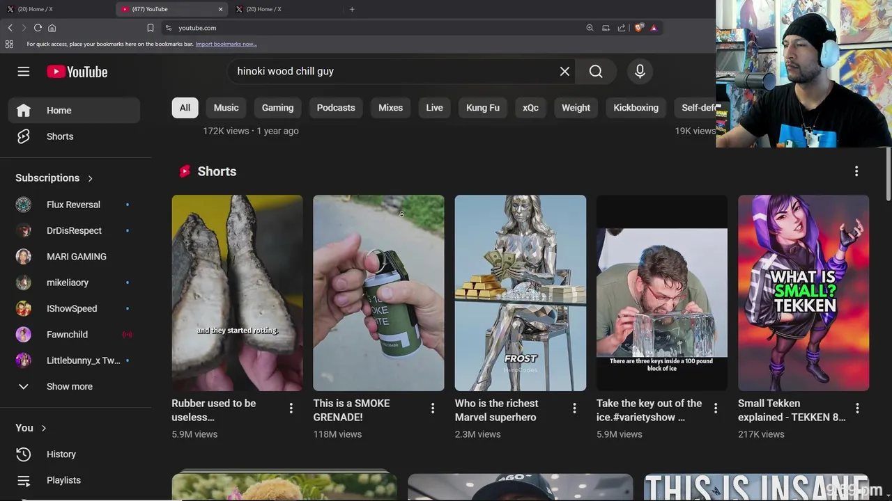The height and width of the screenshot is (501, 892).
Task: Select the Music filter chip
Action: tap(226, 108)
